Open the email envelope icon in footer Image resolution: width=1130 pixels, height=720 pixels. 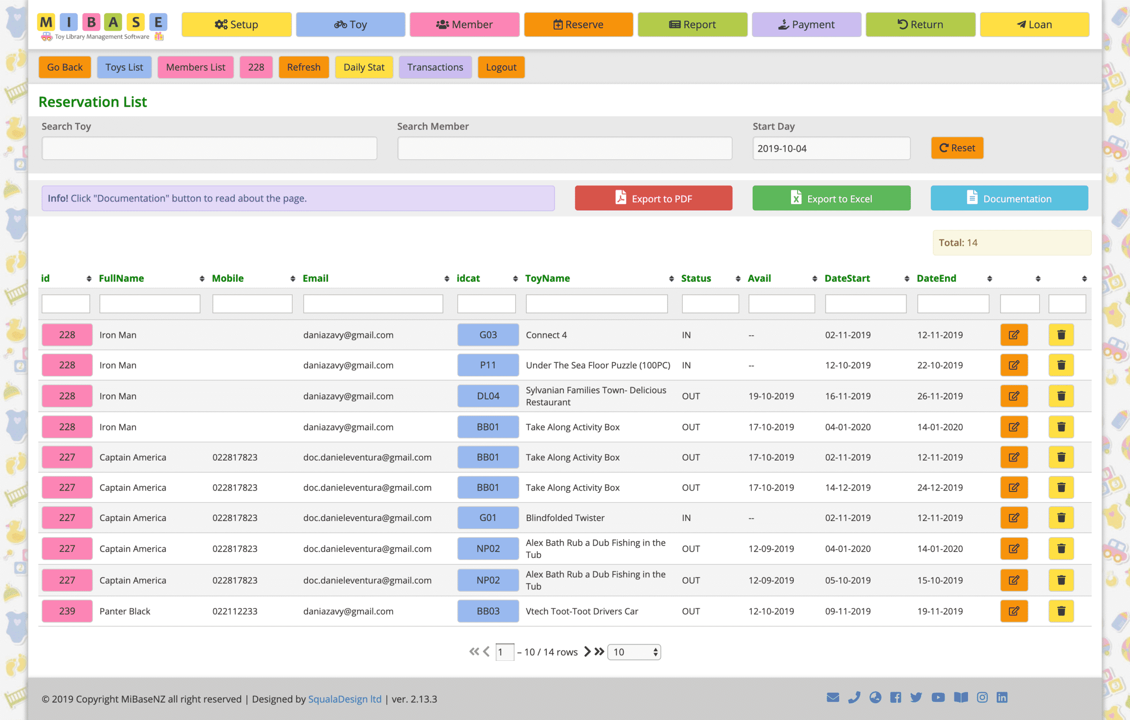(832, 697)
